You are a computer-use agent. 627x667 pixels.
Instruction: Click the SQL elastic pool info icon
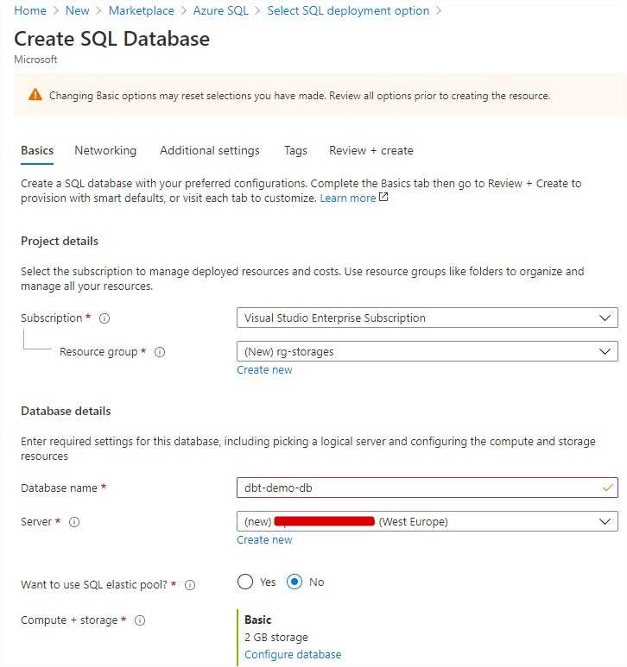click(190, 585)
